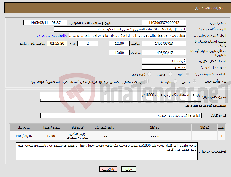The width and height of the screenshot is (231, 177).
Task: Click the resize handle of buyer notes box
Action: click(17, 159)
